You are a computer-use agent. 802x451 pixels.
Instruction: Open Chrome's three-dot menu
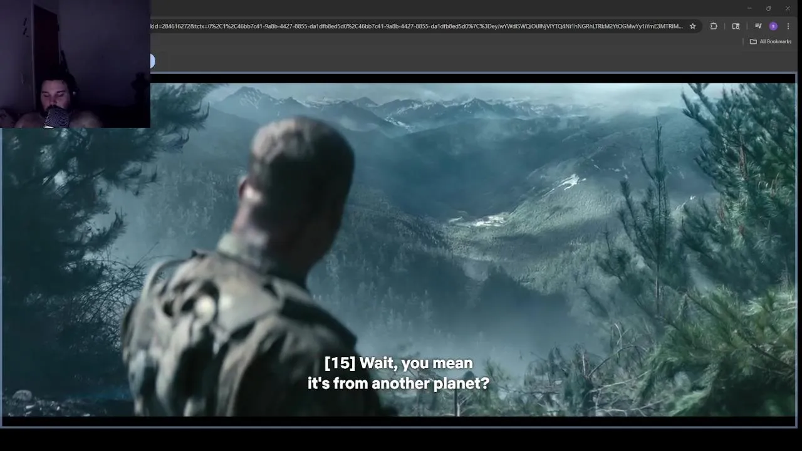[788, 26]
